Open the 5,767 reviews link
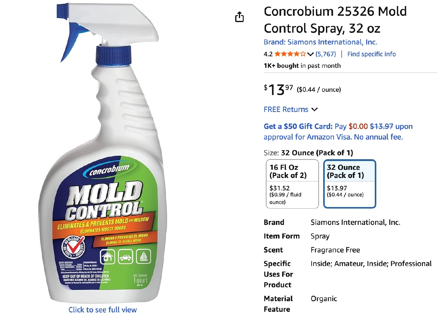The height and width of the screenshot is (316, 437). [326, 54]
